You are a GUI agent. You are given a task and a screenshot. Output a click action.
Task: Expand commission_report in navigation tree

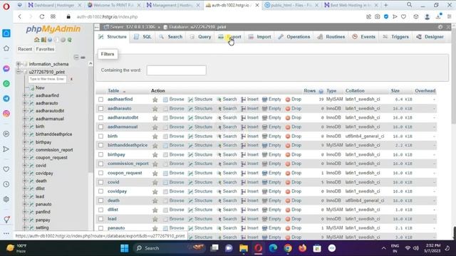pyautogui.click(x=25, y=150)
